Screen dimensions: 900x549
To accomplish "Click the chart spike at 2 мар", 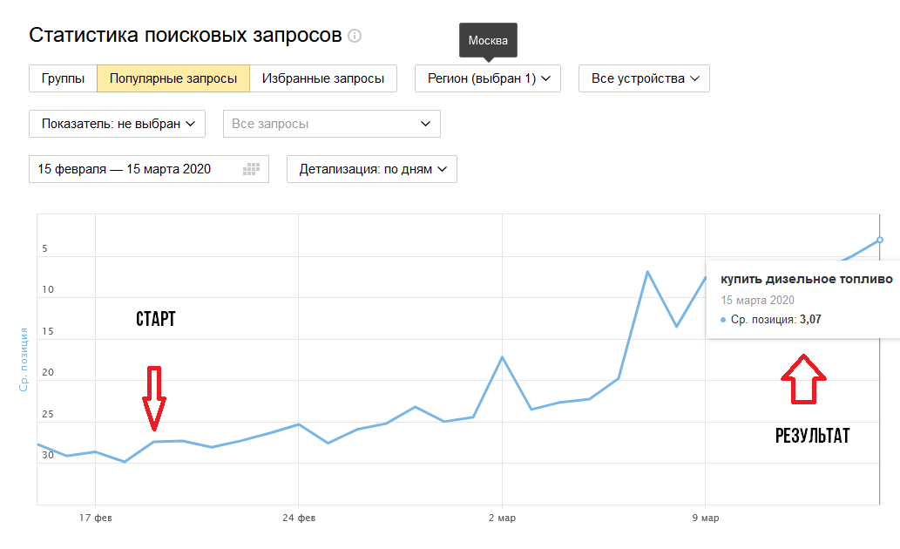I will pyautogui.click(x=502, y=357).
